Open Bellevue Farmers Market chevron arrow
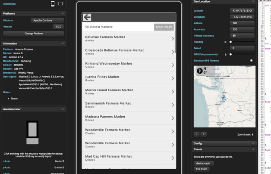Viewport: 271px width, 174px height. [173, 39]
